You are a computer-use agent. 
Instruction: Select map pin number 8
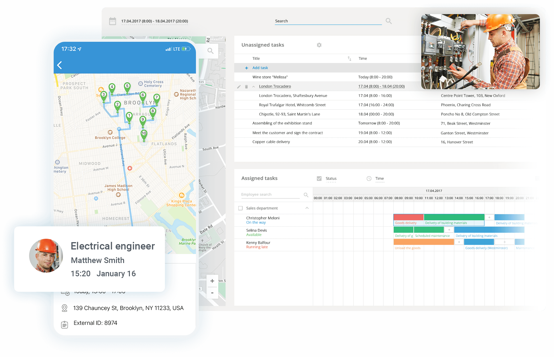pyautogui.click(x=153, y=113)
